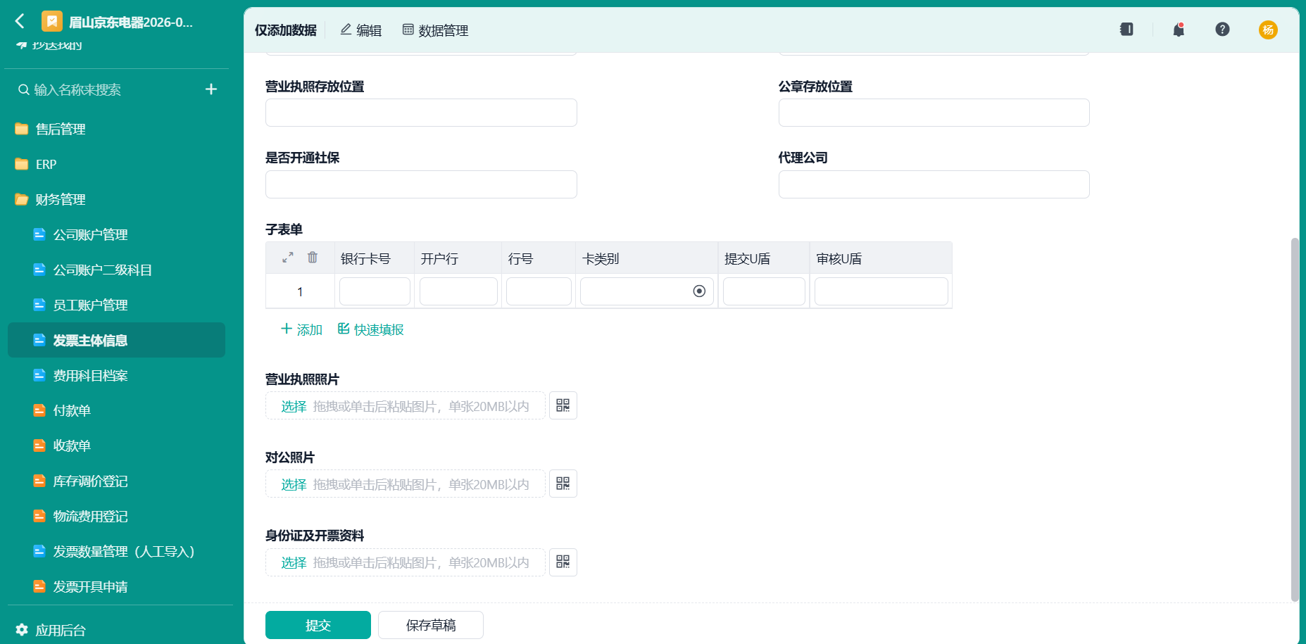The image size is (1306, 644).
Task: Switch to 编辑 tab
Action: (x=360, y=30)
